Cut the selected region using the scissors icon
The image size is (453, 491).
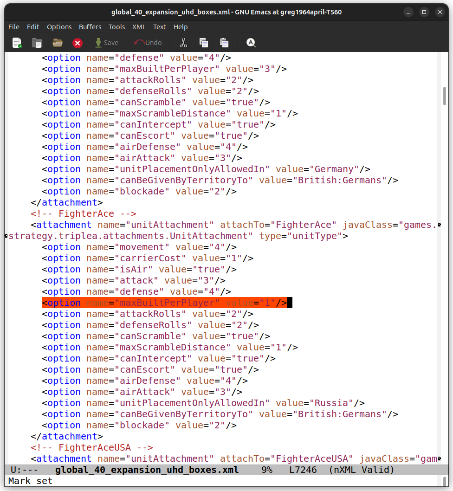coord(183,42)
